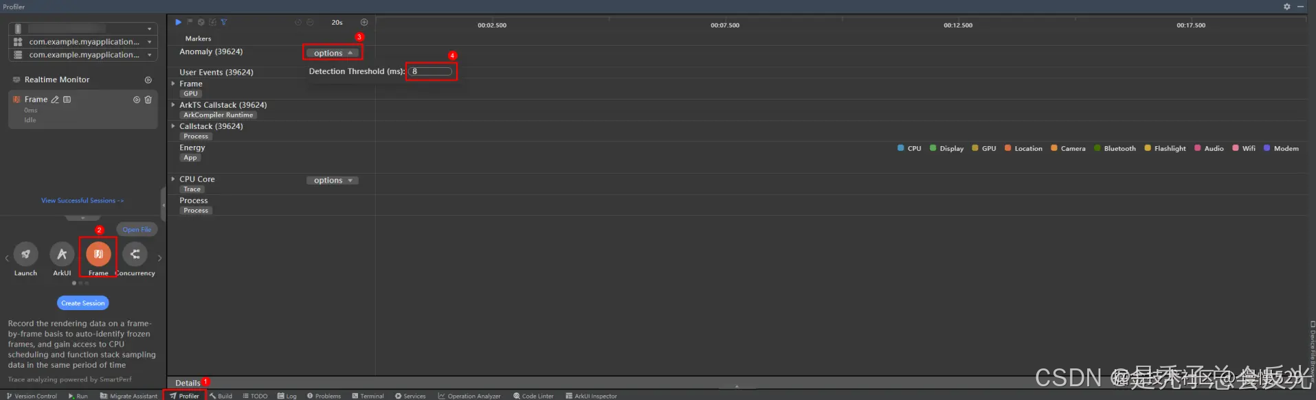Image resolution: width=1316 pixels, height=400 pixels.
Task: Open the Terminal tab
Action: tap(368, 396)
